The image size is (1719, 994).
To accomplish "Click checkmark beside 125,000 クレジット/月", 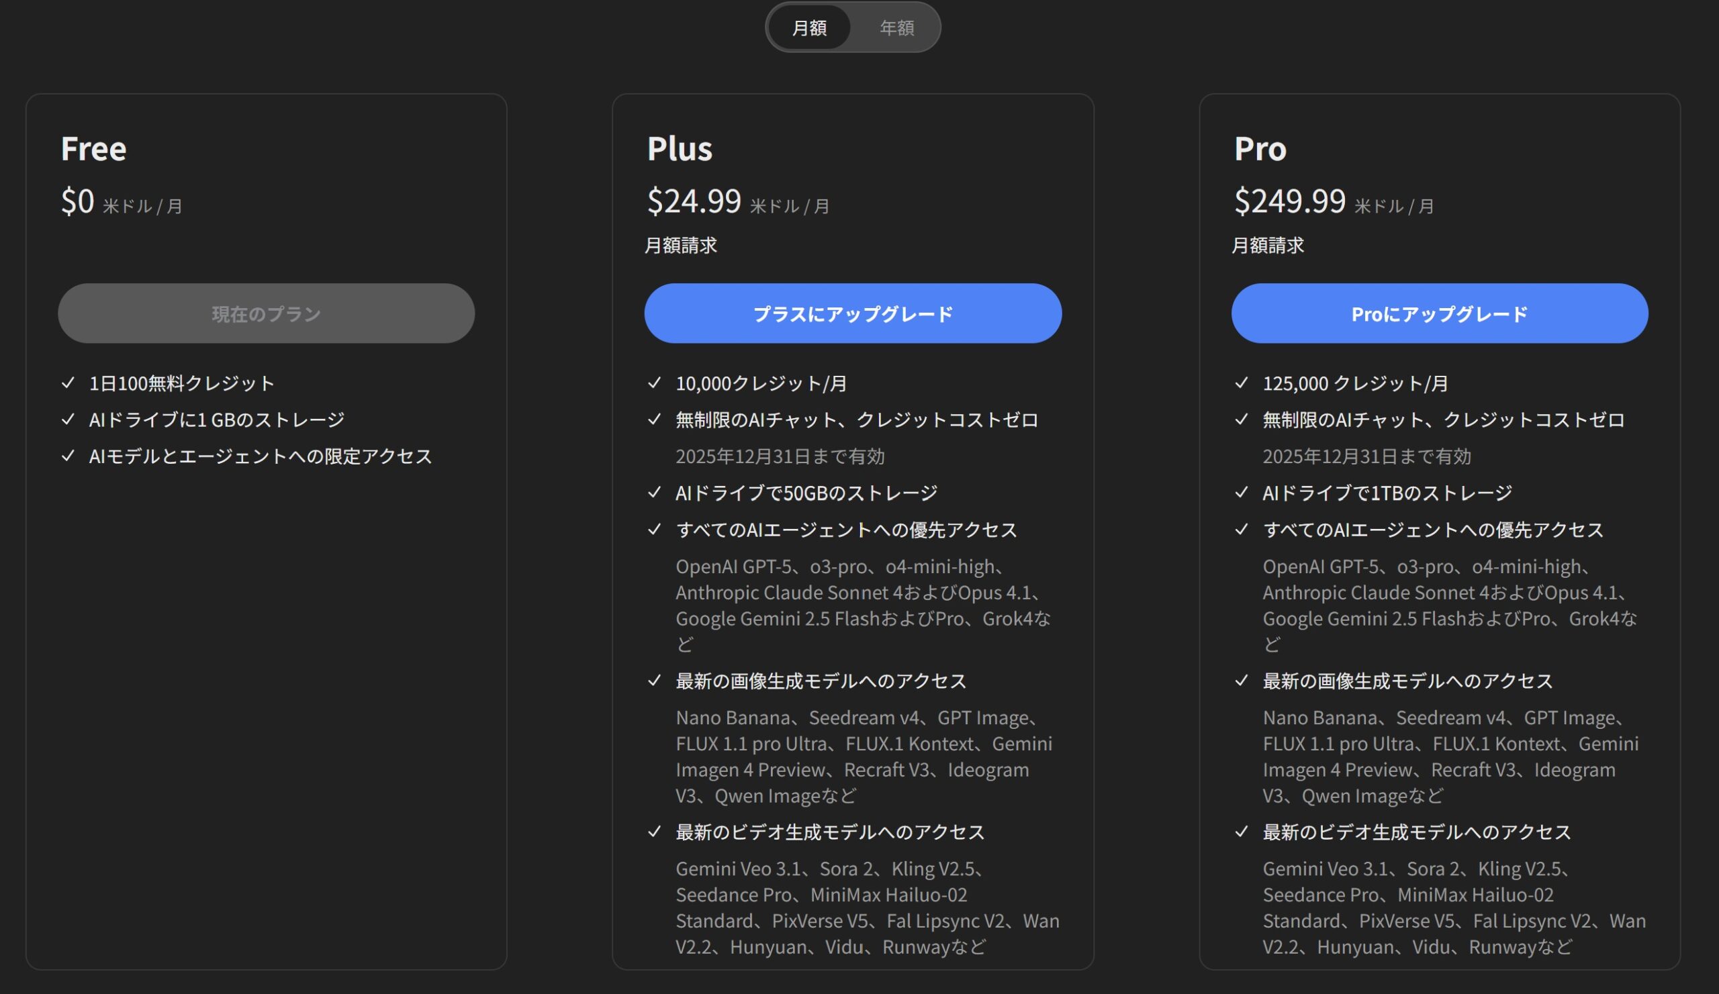I will (x=1241, y=383).
